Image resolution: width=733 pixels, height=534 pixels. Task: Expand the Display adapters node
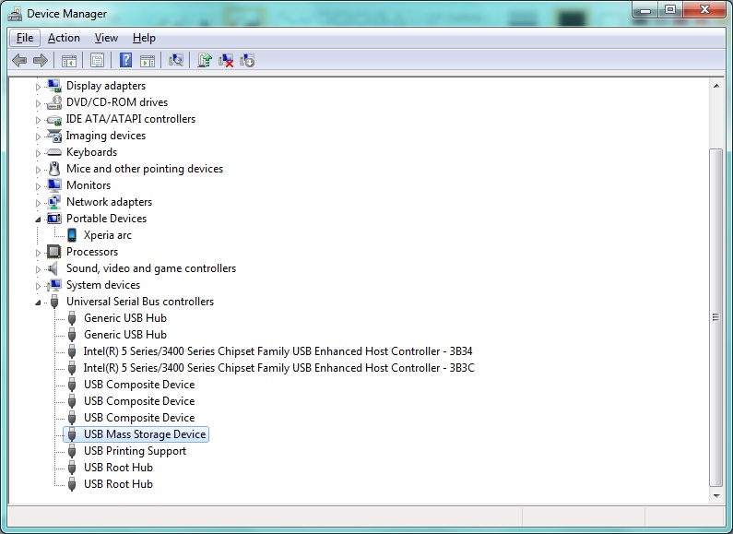[x=39, y=86]
